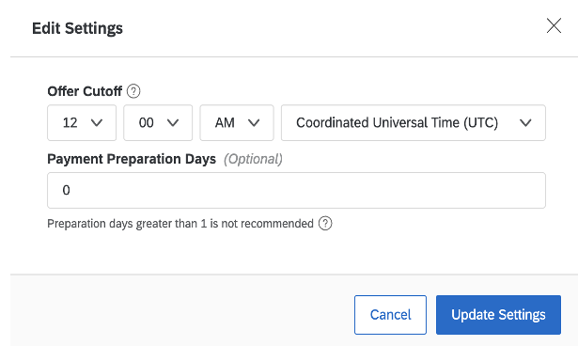This screenshot has height=346, width=578.
Task: Click help icon beside preparation days warning
Action: pyautogui.click(x=325, y=224)
